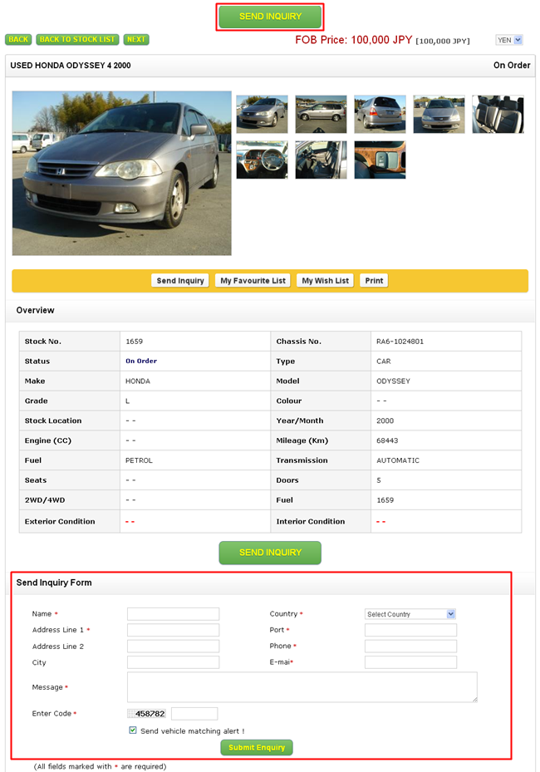
Task: Focus the Name input field
Action: pyautogui.click(x=174, y=614)
